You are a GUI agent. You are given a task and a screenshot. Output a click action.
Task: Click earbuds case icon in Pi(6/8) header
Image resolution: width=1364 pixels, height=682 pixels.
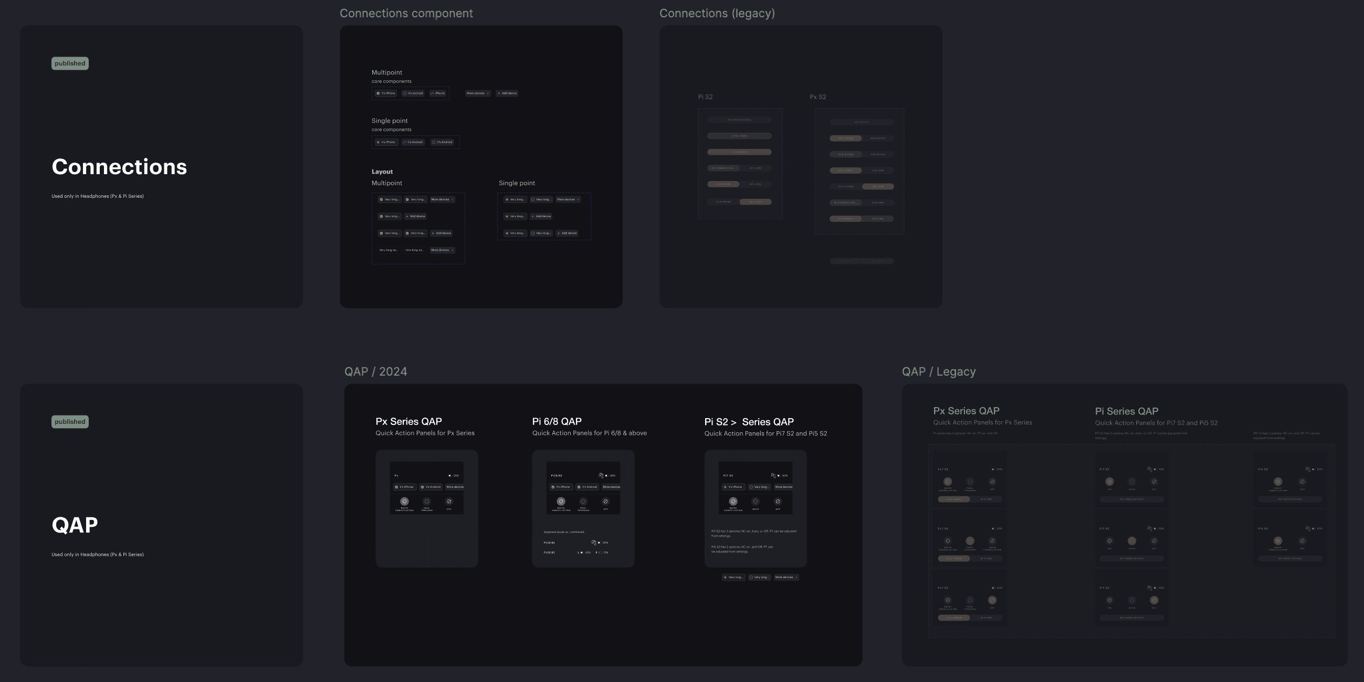point(601,475)
